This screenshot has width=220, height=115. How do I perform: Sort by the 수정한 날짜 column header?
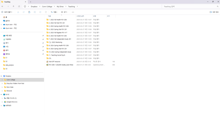(x=80, y=16)
